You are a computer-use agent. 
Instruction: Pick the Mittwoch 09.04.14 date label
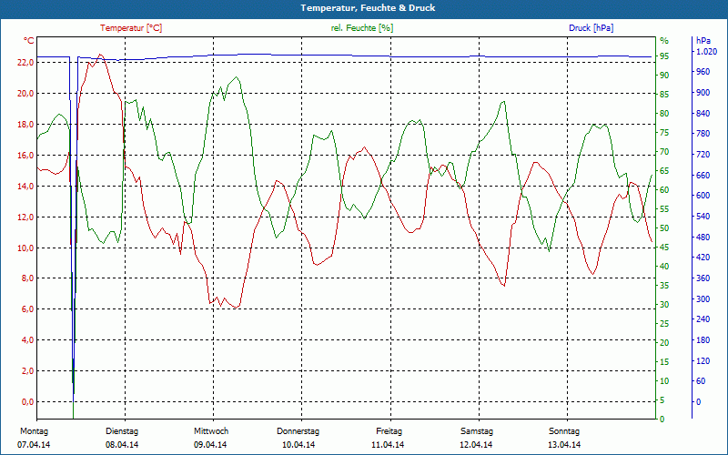[210, 438]
